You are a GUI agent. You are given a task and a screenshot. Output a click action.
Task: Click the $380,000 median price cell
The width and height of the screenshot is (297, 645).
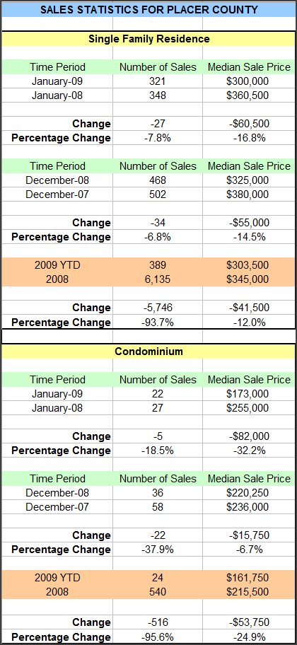pyautogui.click(x=248, y=194)
